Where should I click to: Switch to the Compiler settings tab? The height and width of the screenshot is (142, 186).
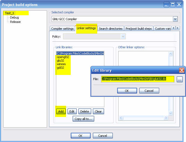click(x=62, y=29)
